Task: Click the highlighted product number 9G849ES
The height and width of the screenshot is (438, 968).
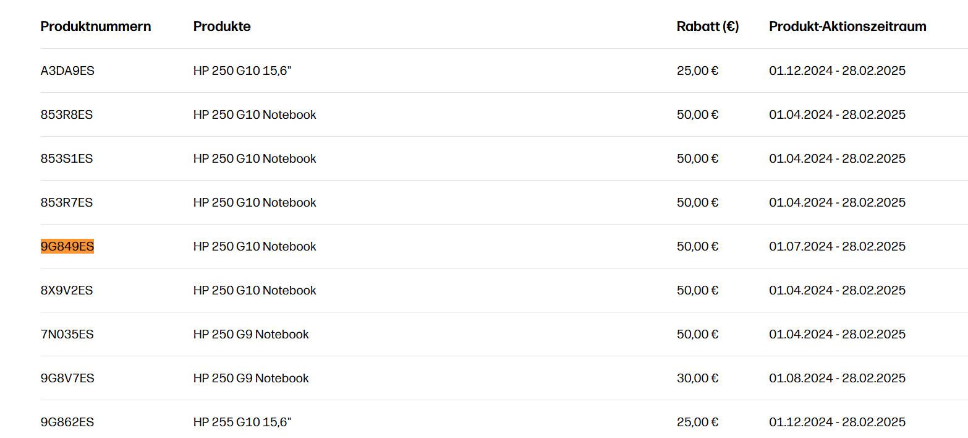Action: (67, 247)
